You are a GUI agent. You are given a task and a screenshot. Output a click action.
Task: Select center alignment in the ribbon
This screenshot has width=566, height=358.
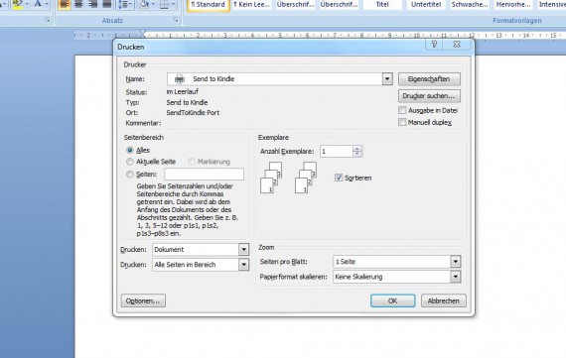tap(78, 4)
